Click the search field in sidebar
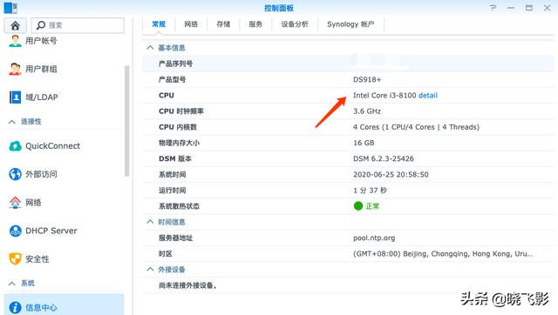This screenshot has width=558, height=315. point(78,25)
